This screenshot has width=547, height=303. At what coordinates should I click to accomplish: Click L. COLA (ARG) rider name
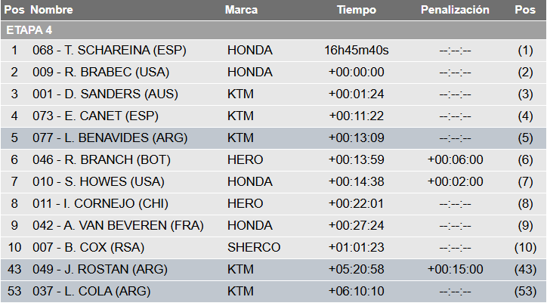pyautogui.click(x=91, y=292)
